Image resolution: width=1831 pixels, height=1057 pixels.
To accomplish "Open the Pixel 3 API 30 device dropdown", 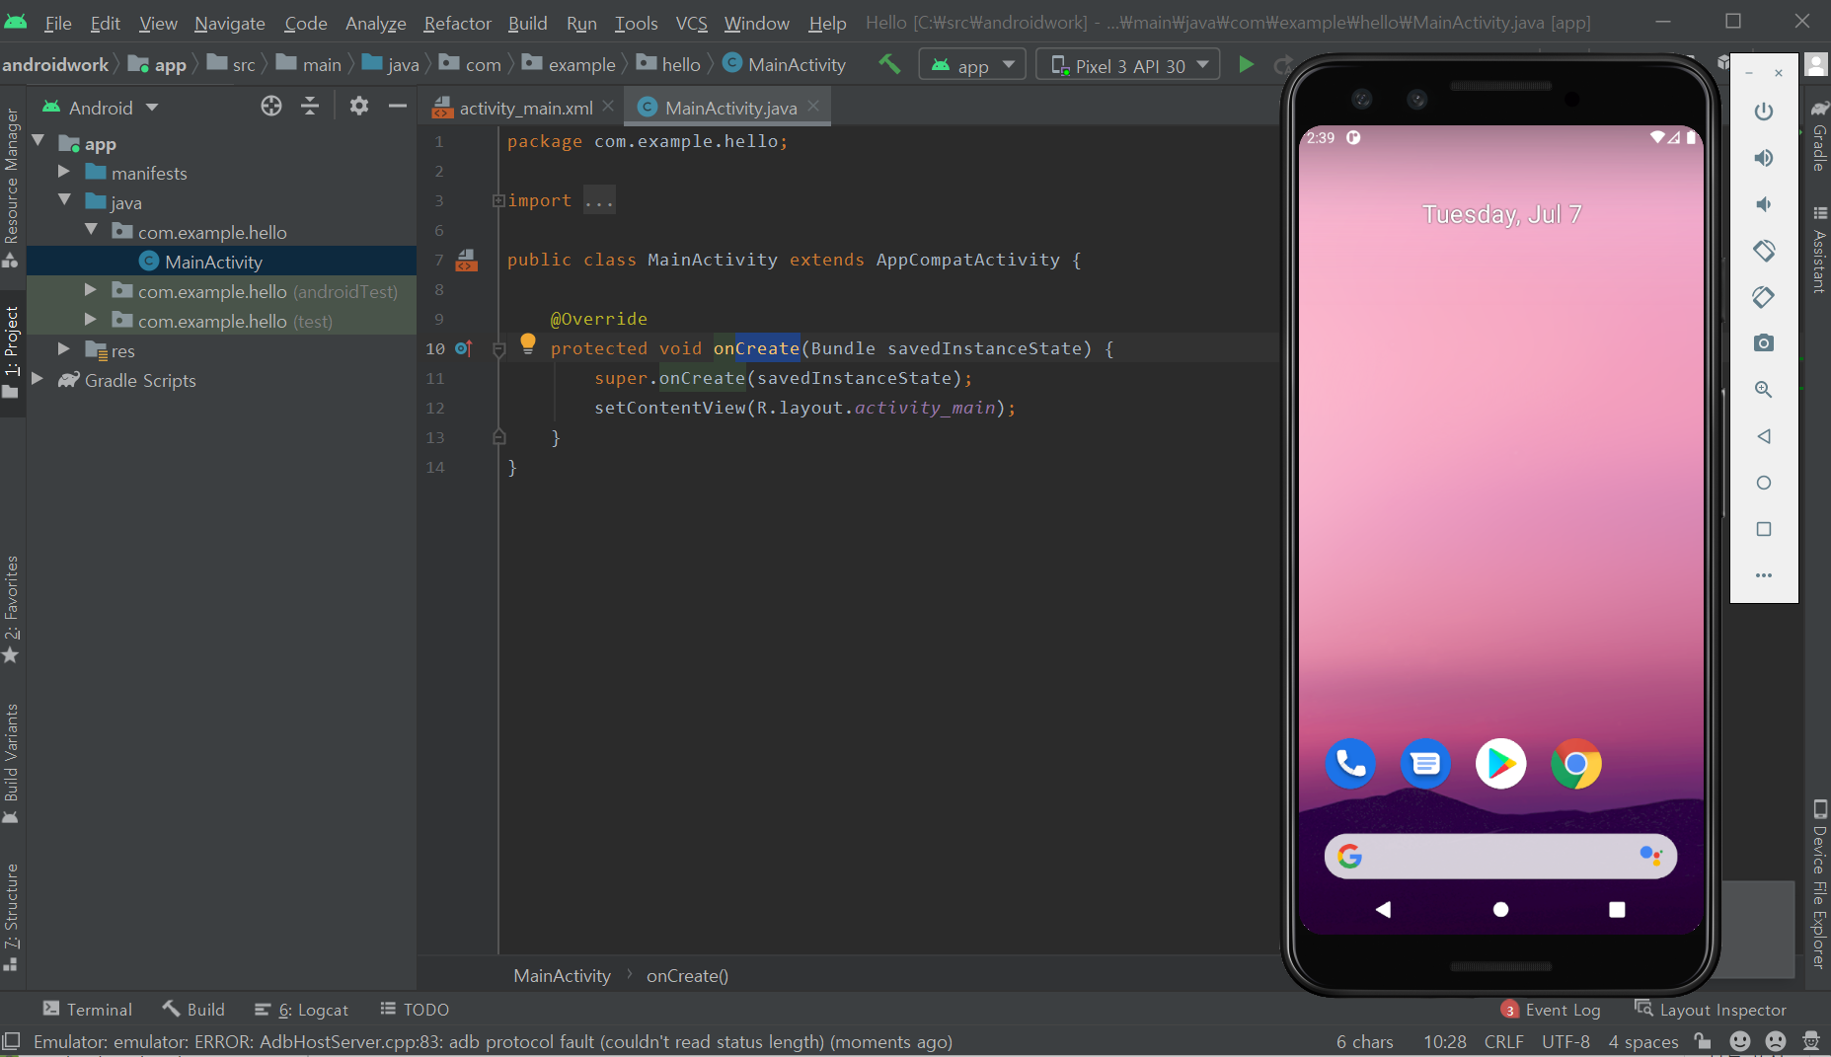I will tap(1128, 65).
